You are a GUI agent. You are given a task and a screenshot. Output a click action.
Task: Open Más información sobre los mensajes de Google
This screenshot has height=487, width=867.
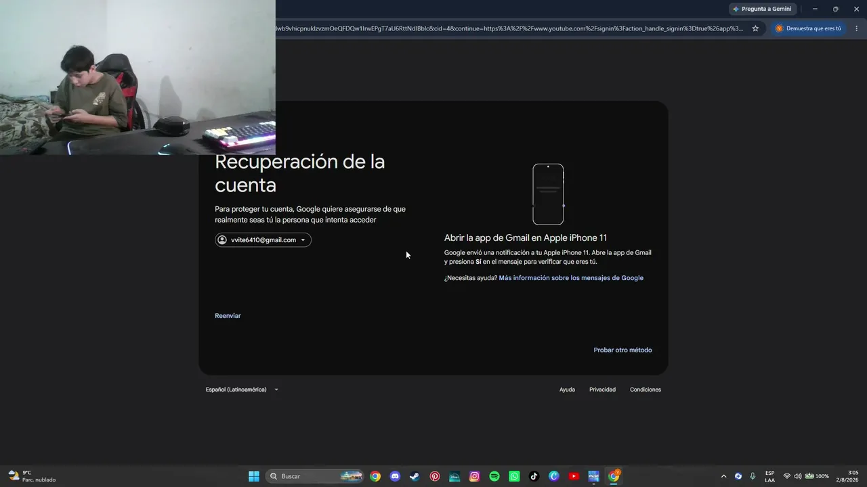click(x=571, y=278)
